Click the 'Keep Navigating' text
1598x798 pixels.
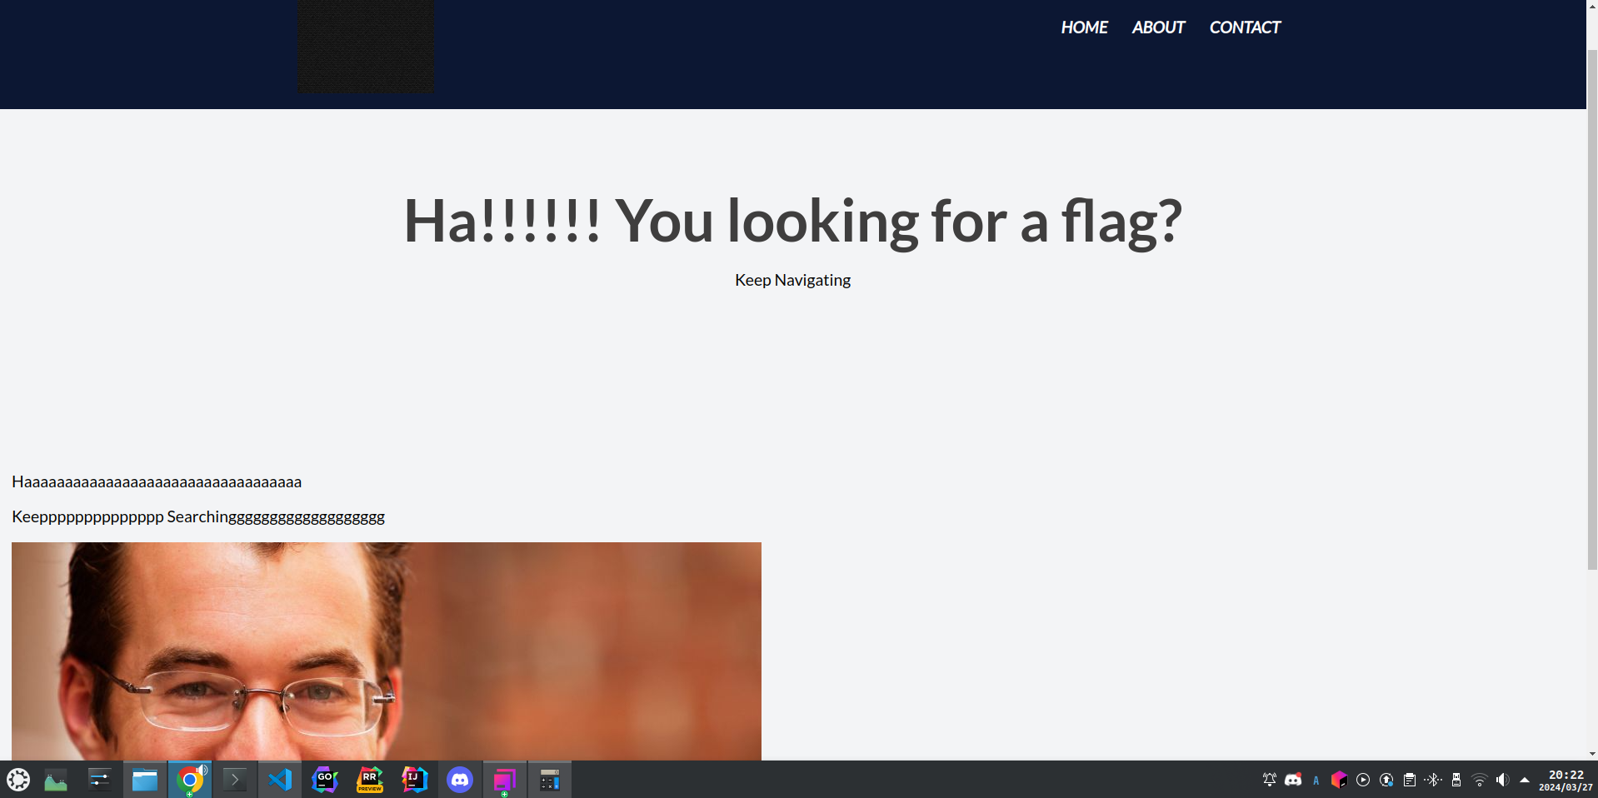coord(792,280)
